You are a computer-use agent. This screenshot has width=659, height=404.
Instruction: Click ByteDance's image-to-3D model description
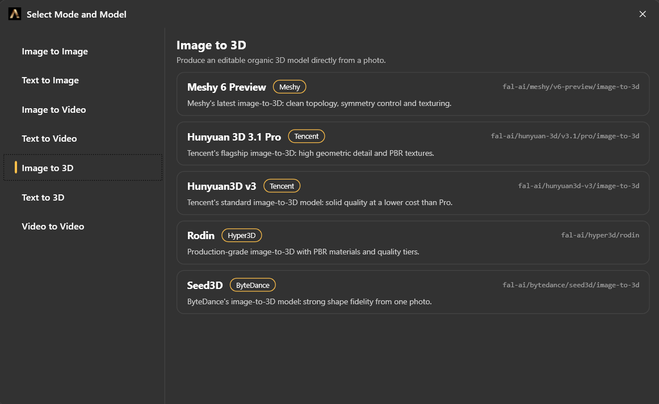pyautogui.click(x=309, y=301)
